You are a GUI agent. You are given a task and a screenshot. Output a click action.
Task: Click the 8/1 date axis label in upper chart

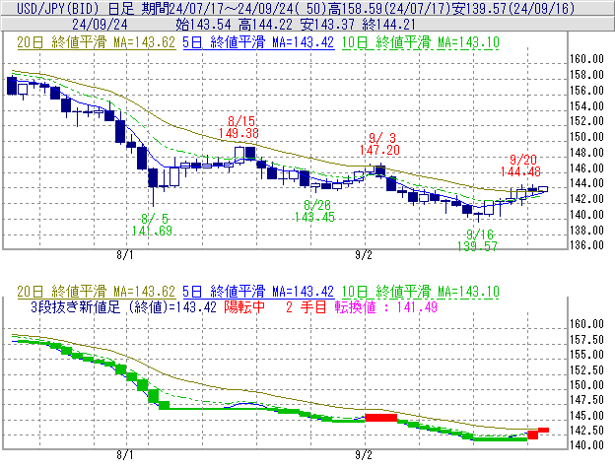click(125, 255)
